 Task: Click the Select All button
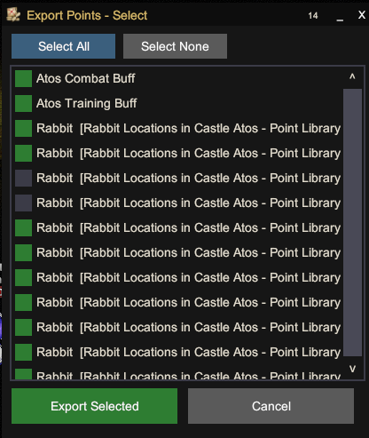pos(63,46)
